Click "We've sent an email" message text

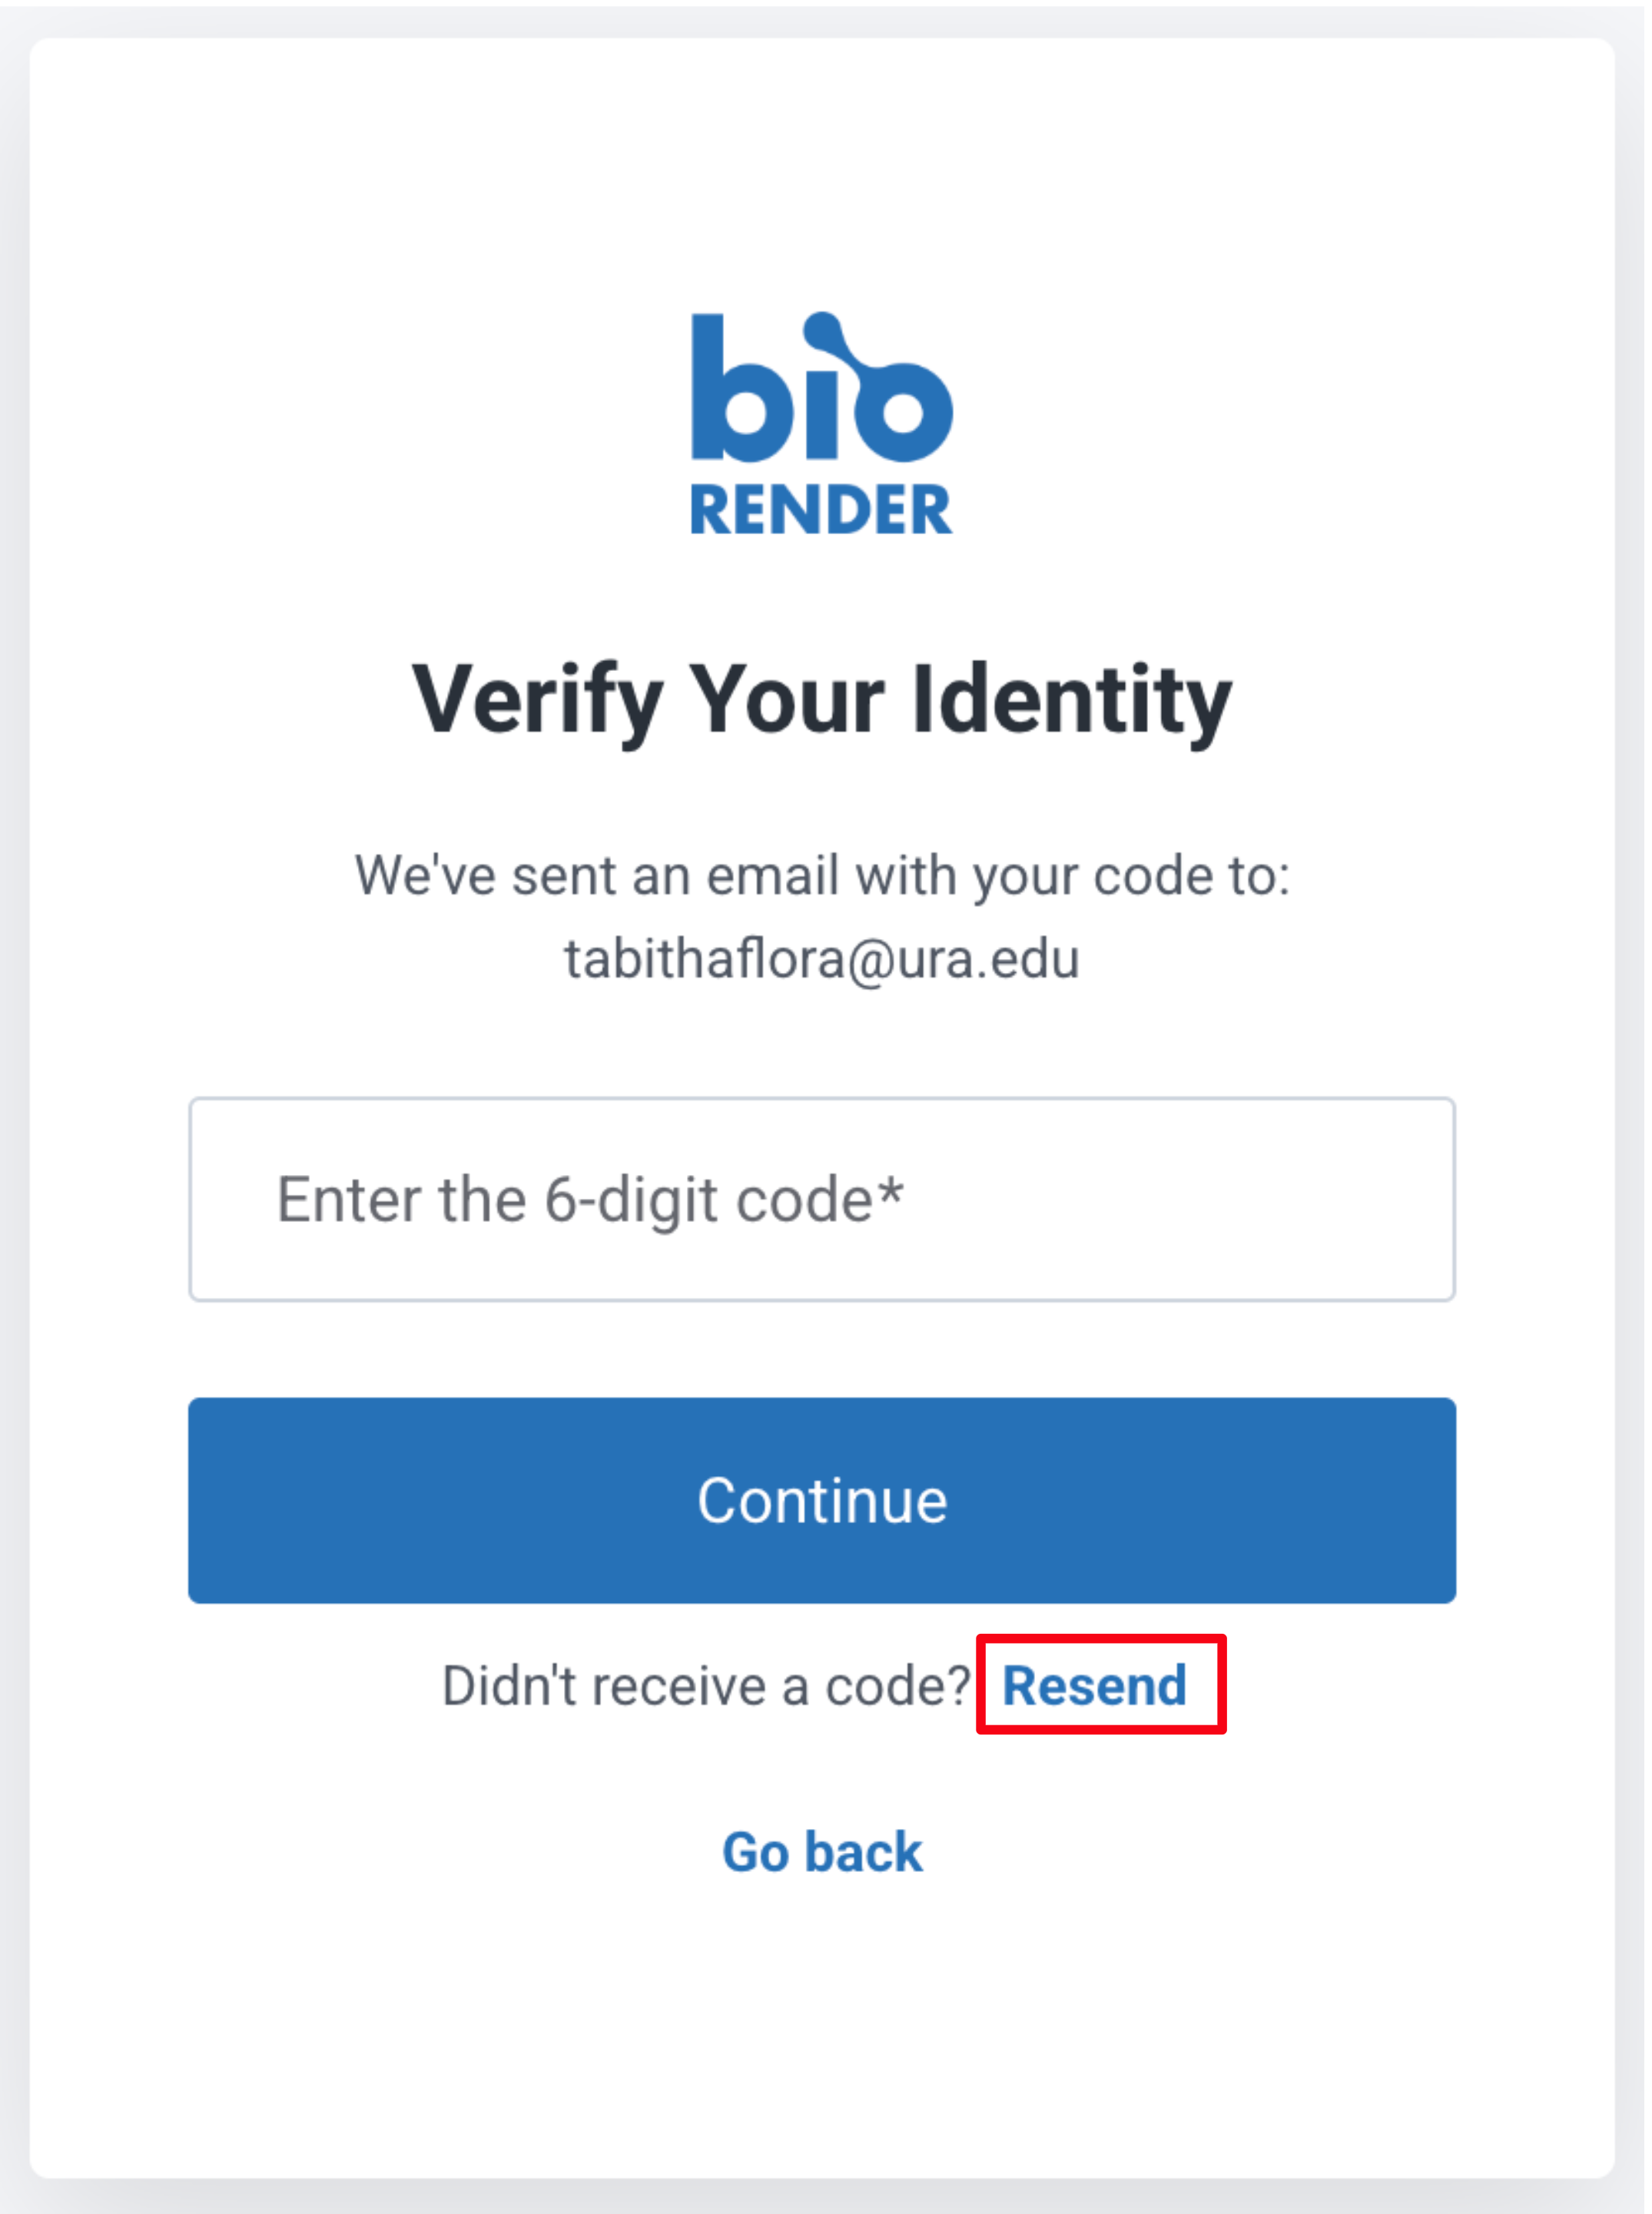[821, 876]
